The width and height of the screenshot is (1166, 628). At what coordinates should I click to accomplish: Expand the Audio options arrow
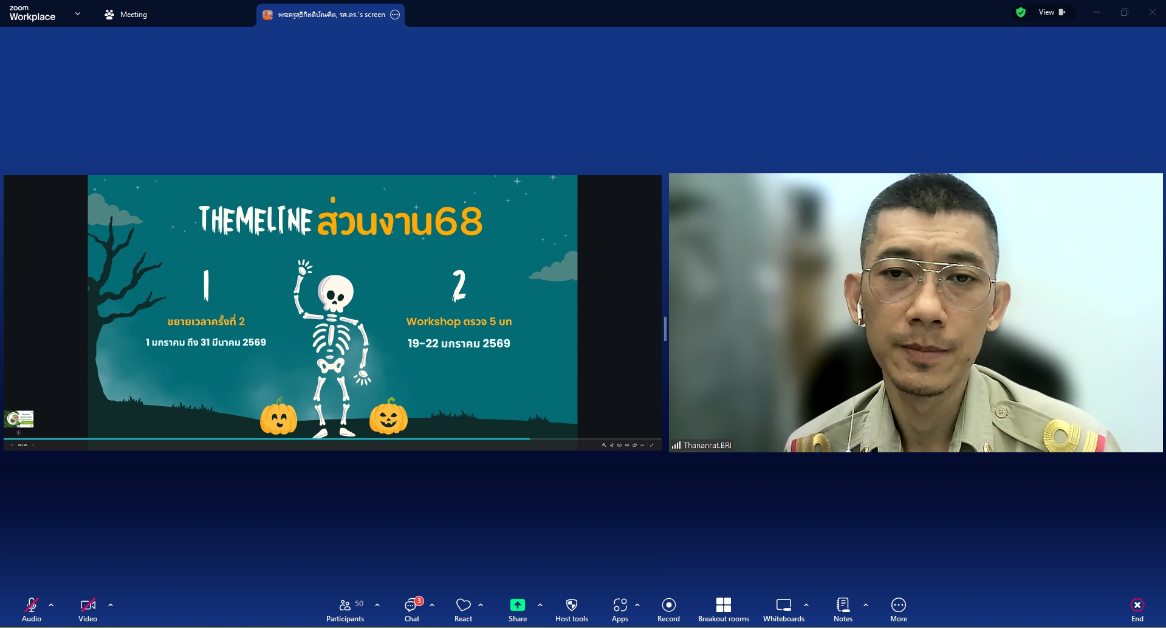(51, 606)
